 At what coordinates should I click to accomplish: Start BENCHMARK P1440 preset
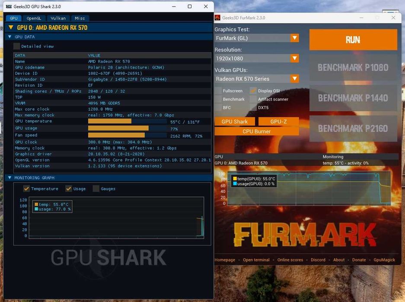point(353,98)
